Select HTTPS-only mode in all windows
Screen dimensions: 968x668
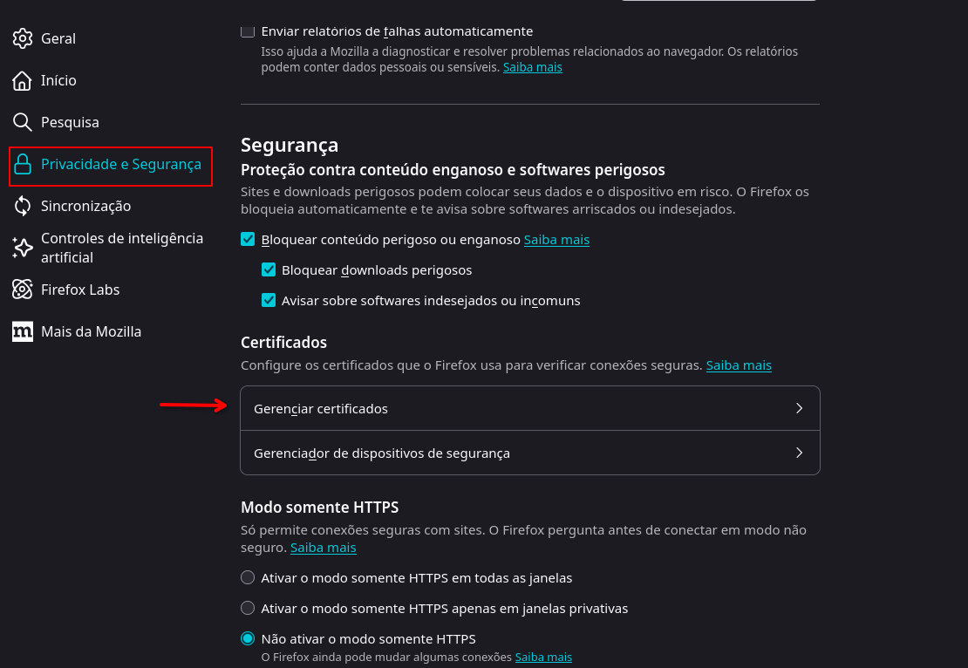248,577
